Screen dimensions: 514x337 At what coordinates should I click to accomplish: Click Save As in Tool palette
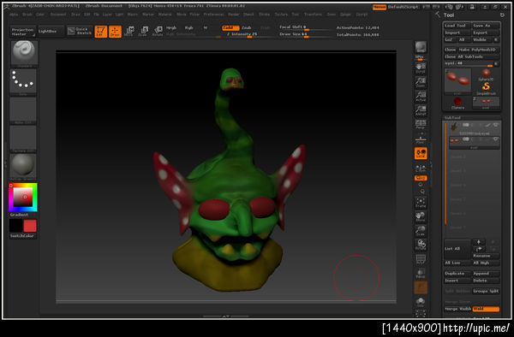tap(486, 26)
